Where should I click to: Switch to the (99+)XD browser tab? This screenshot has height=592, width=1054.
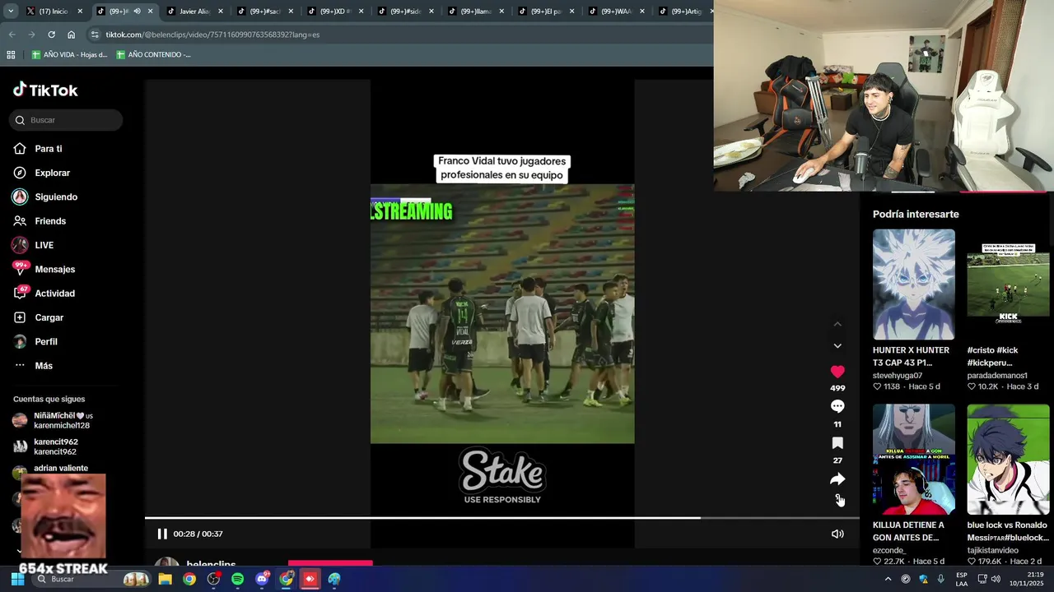click(335, 12)
